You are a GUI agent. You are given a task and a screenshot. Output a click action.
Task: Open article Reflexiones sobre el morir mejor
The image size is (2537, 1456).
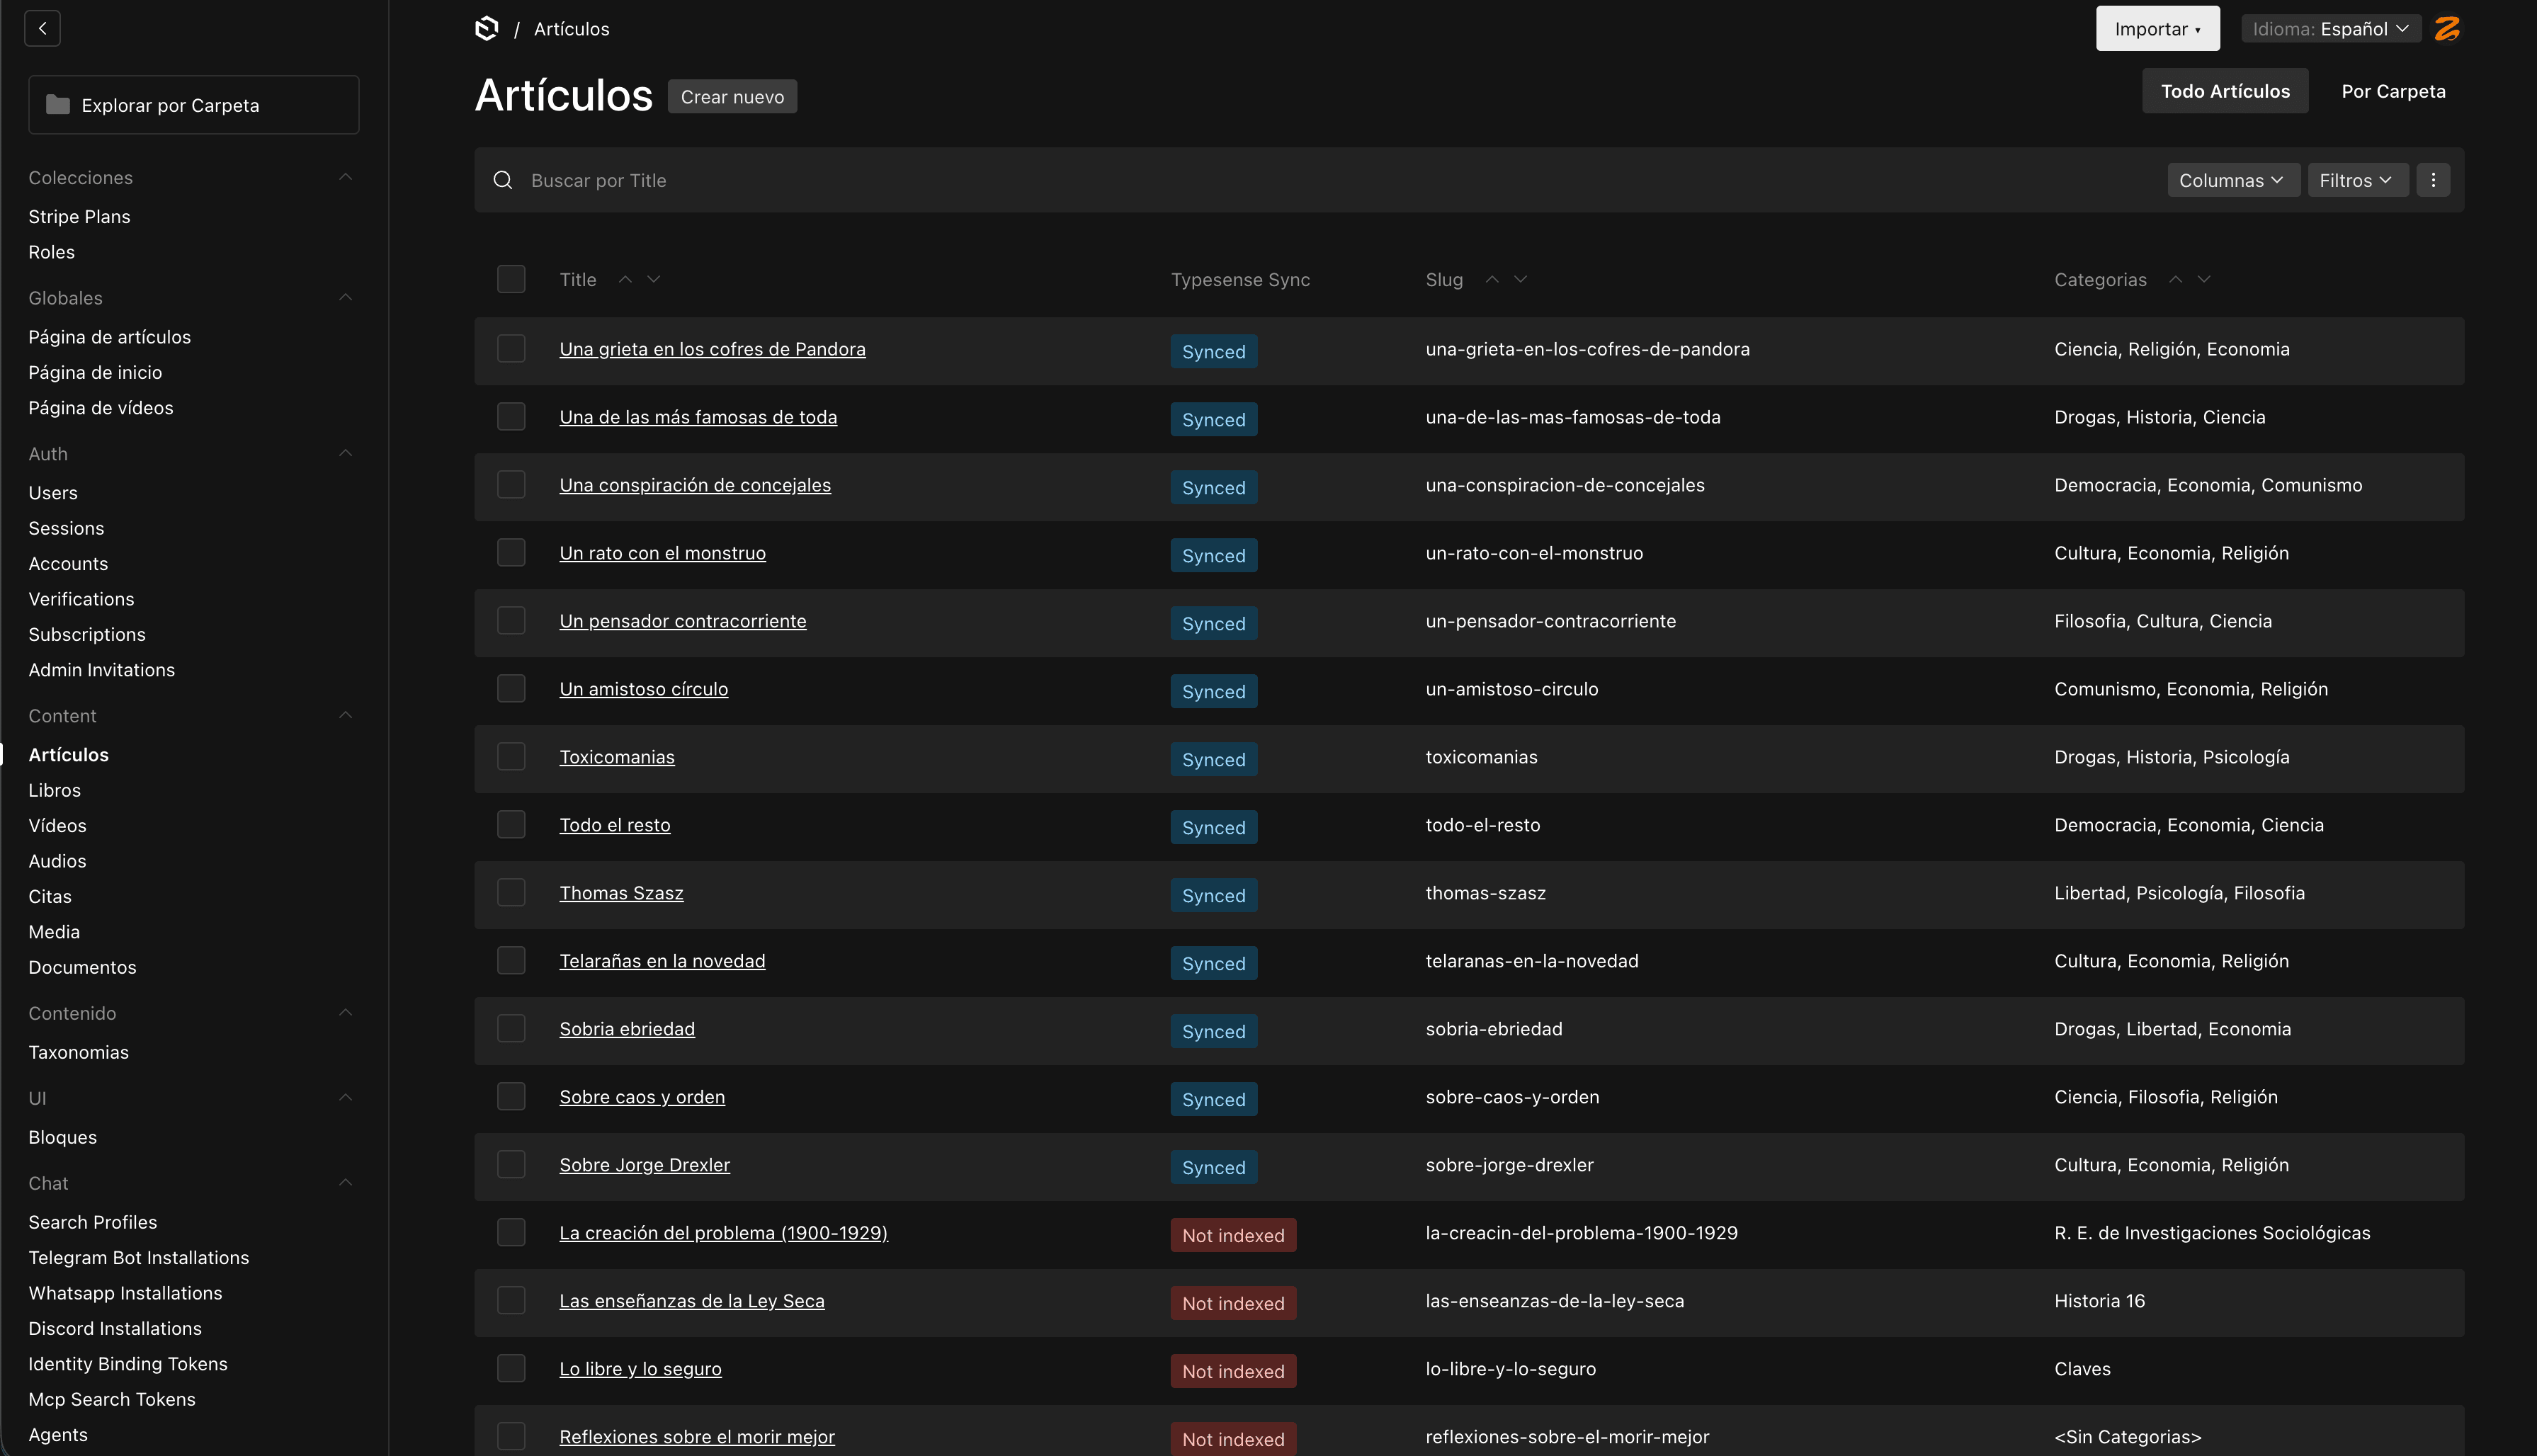pos(697,1437)
